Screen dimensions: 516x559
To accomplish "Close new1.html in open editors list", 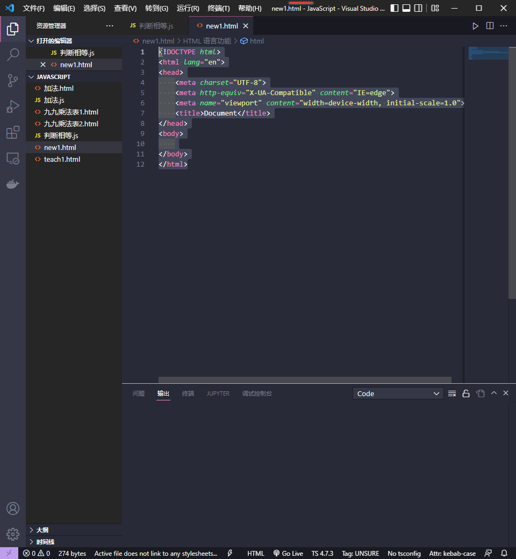I will click(x=43, y=64).
